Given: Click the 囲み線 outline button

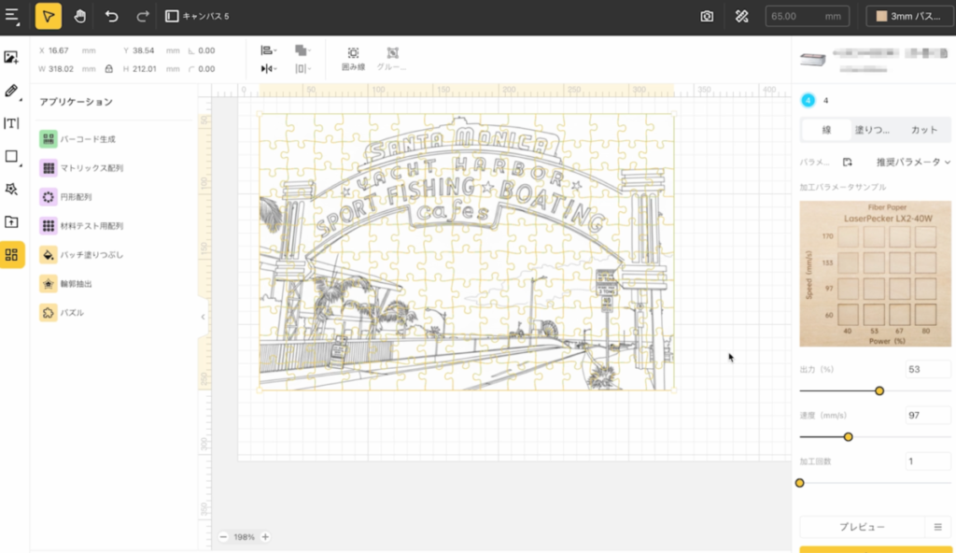Looking at the screenshot, I should (353, 59).
